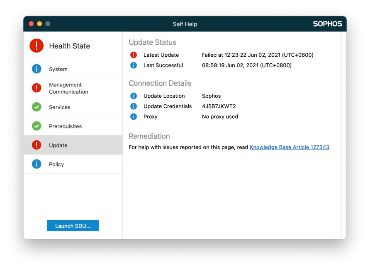Click the Proxy info icon
The width and height of the screenshot is (370, 270).
click(x=133, y=116)
